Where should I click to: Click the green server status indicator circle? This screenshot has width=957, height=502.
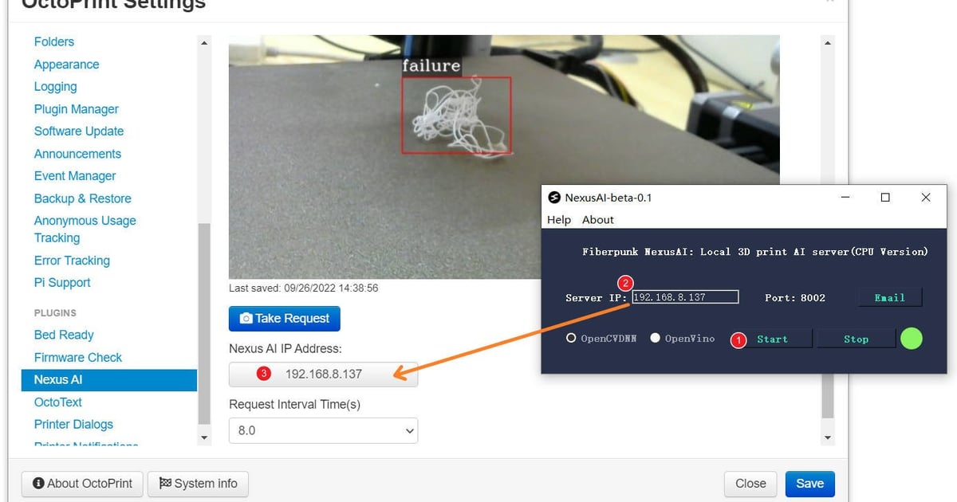point(912,339)
